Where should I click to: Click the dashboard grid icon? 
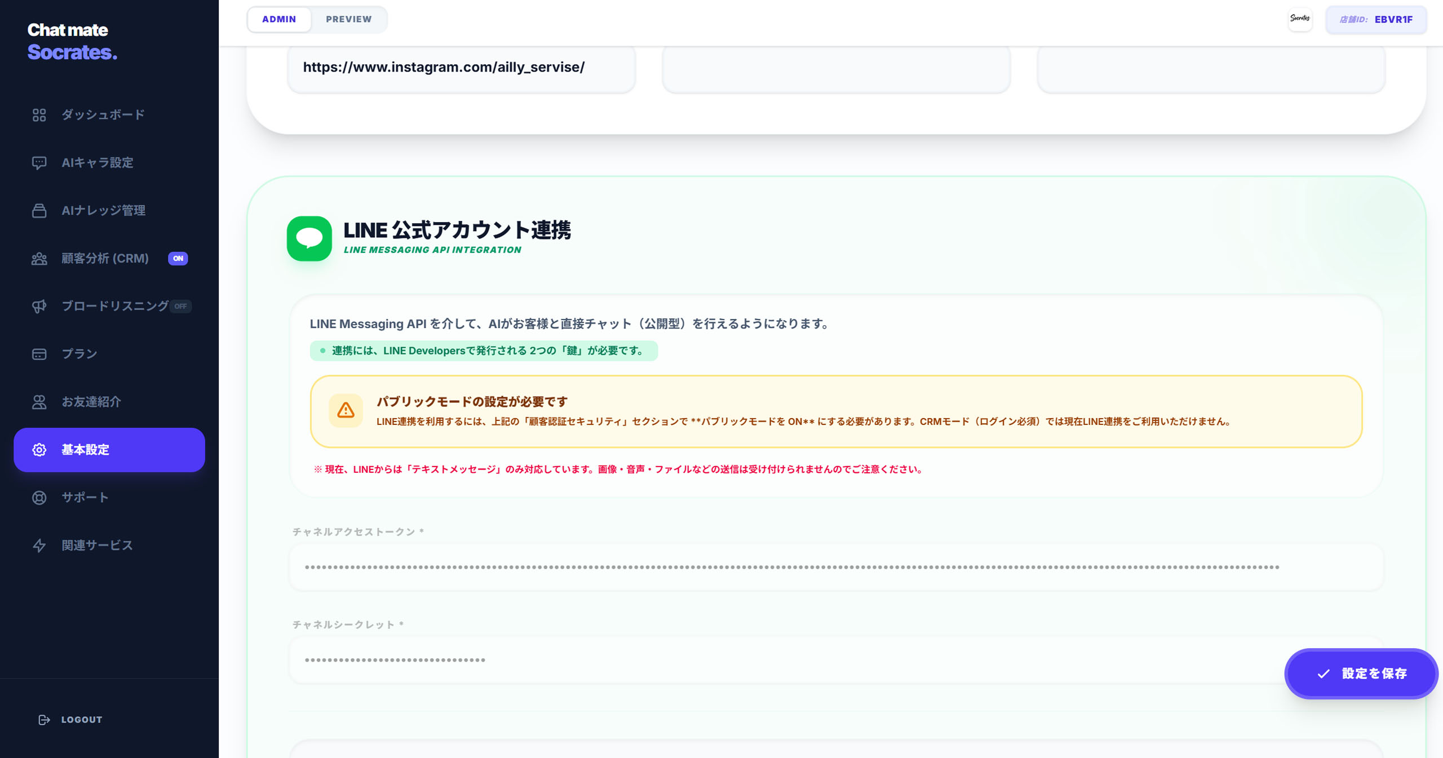pos(39,115)
